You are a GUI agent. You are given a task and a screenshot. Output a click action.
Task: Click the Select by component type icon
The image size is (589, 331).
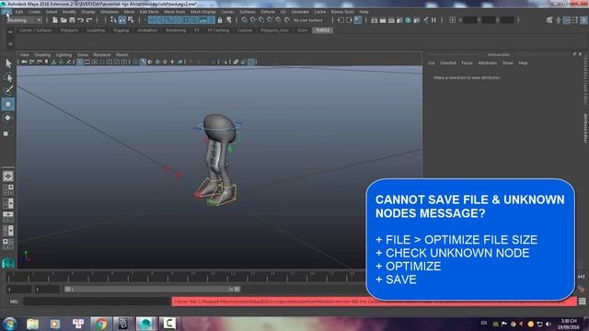131,20
